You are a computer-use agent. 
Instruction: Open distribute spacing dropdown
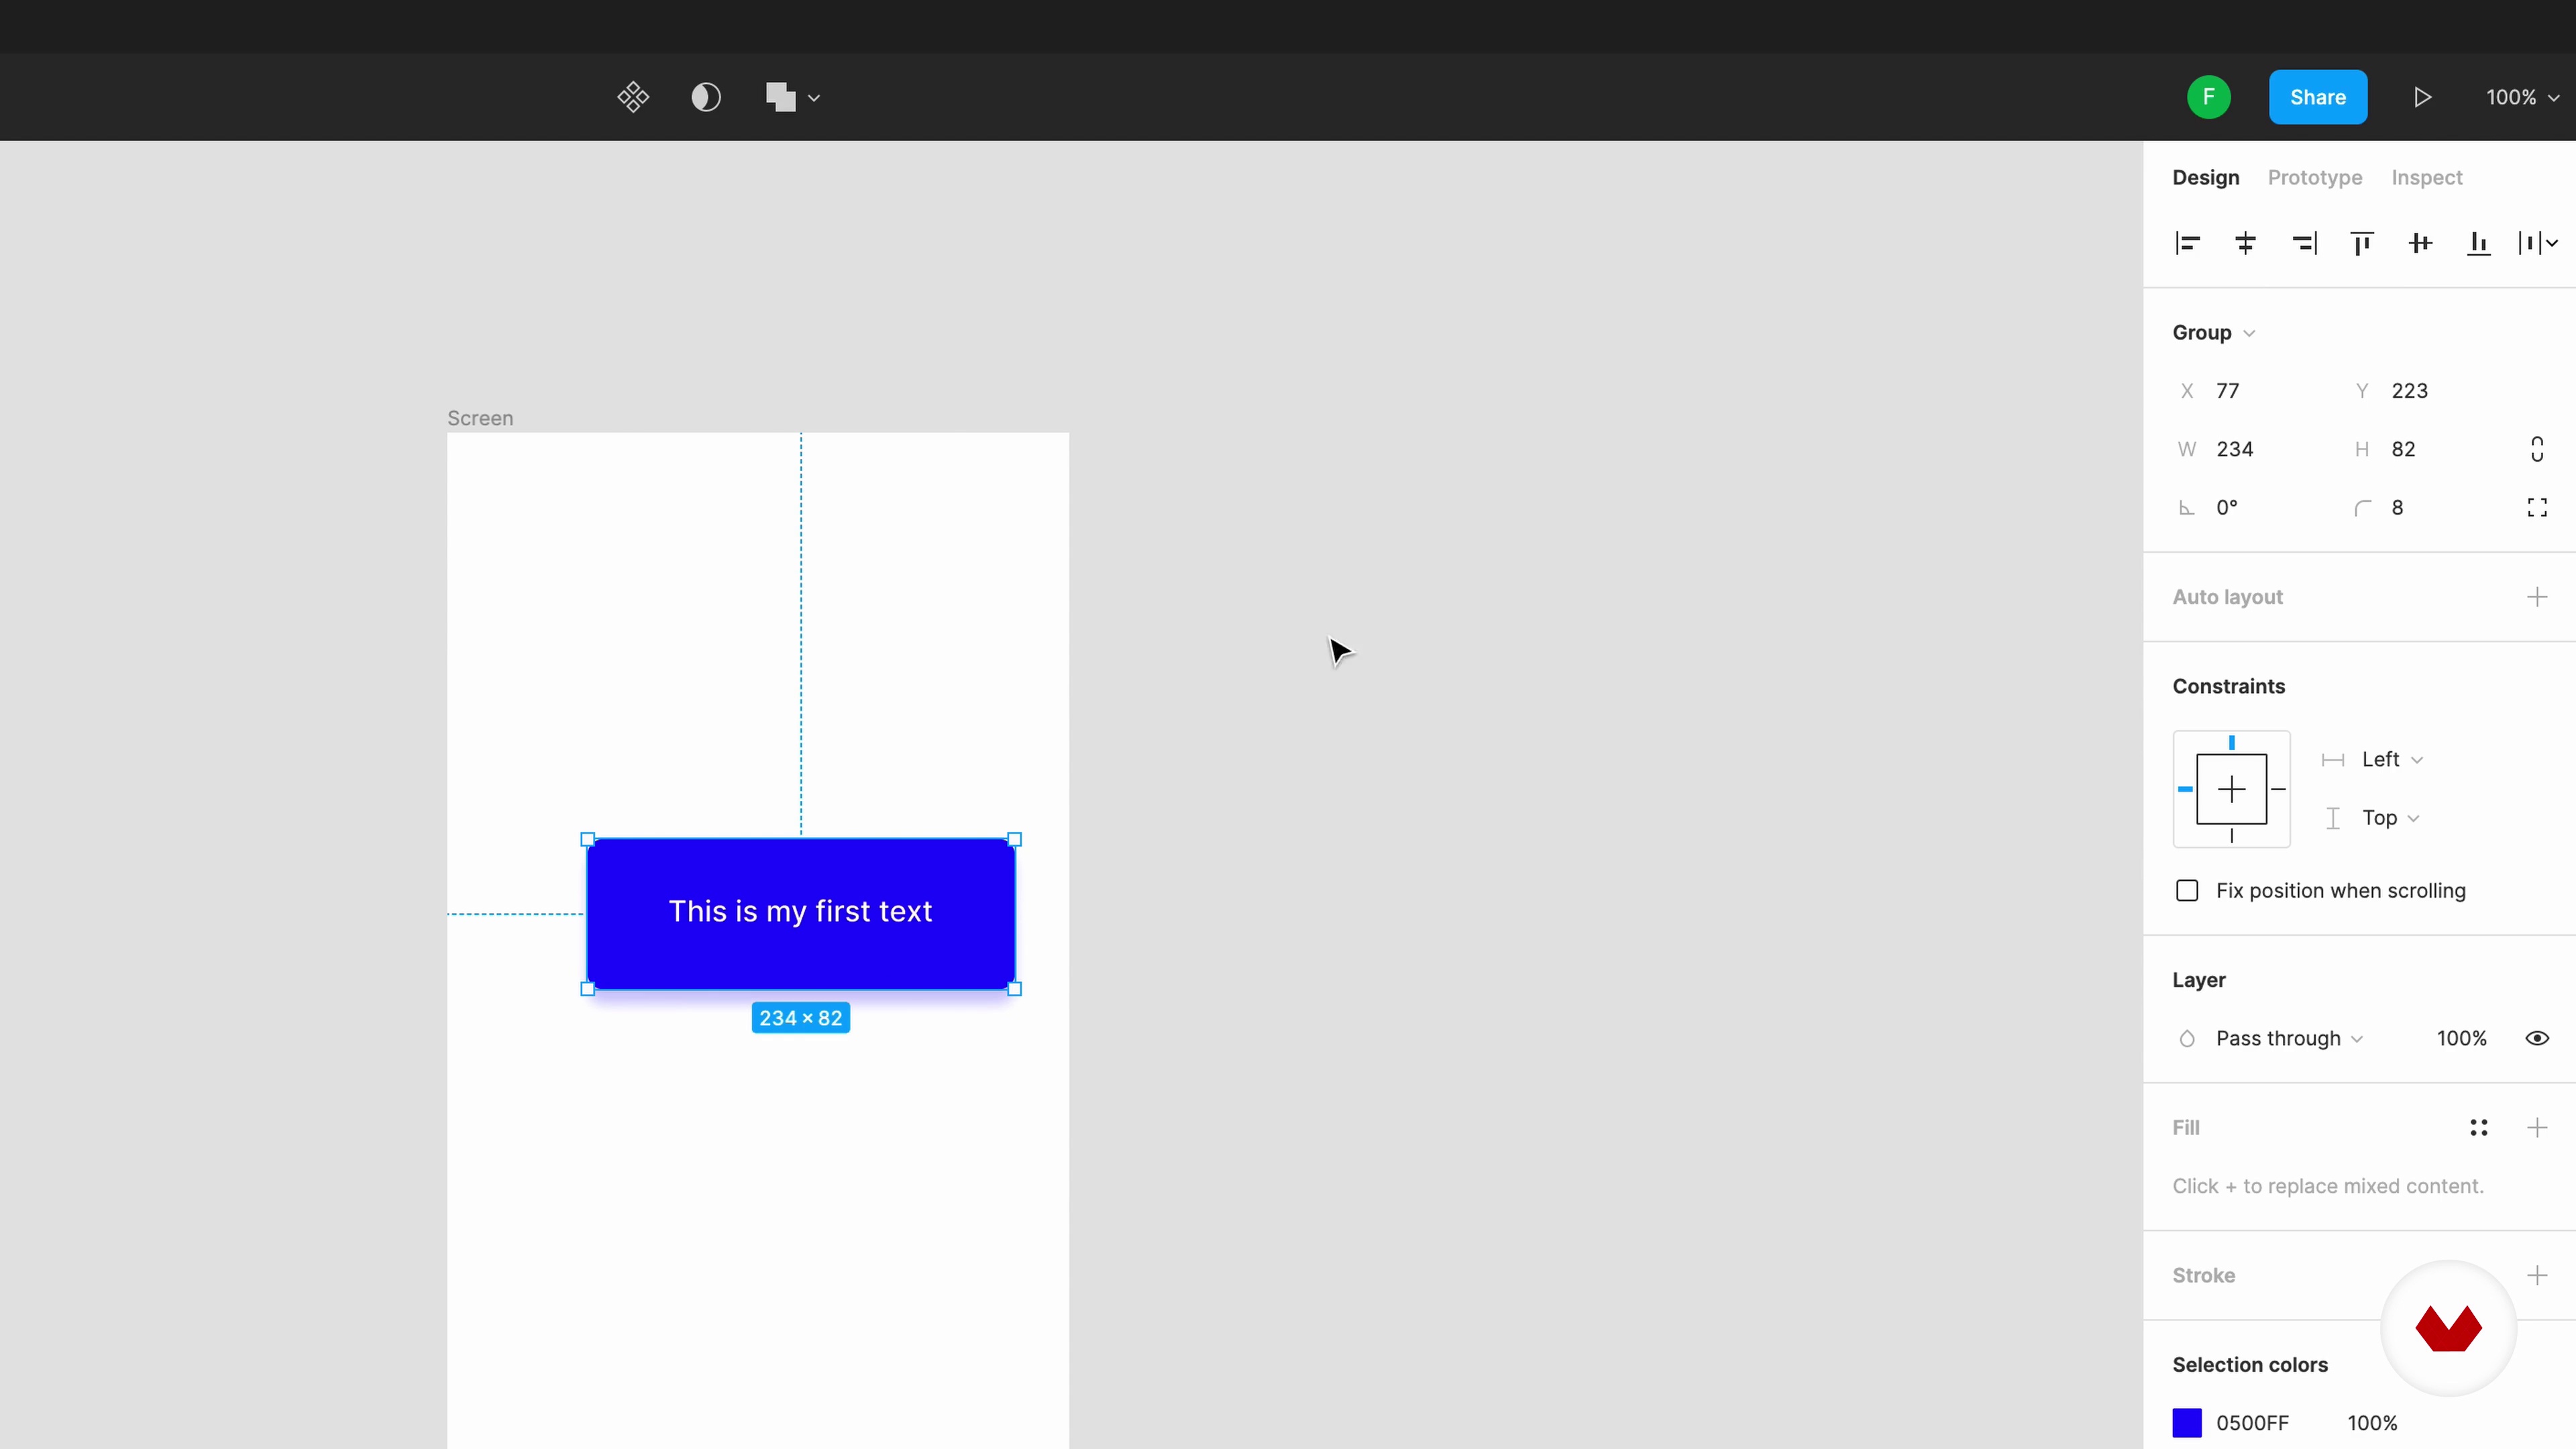click(x=2538, y=243)
